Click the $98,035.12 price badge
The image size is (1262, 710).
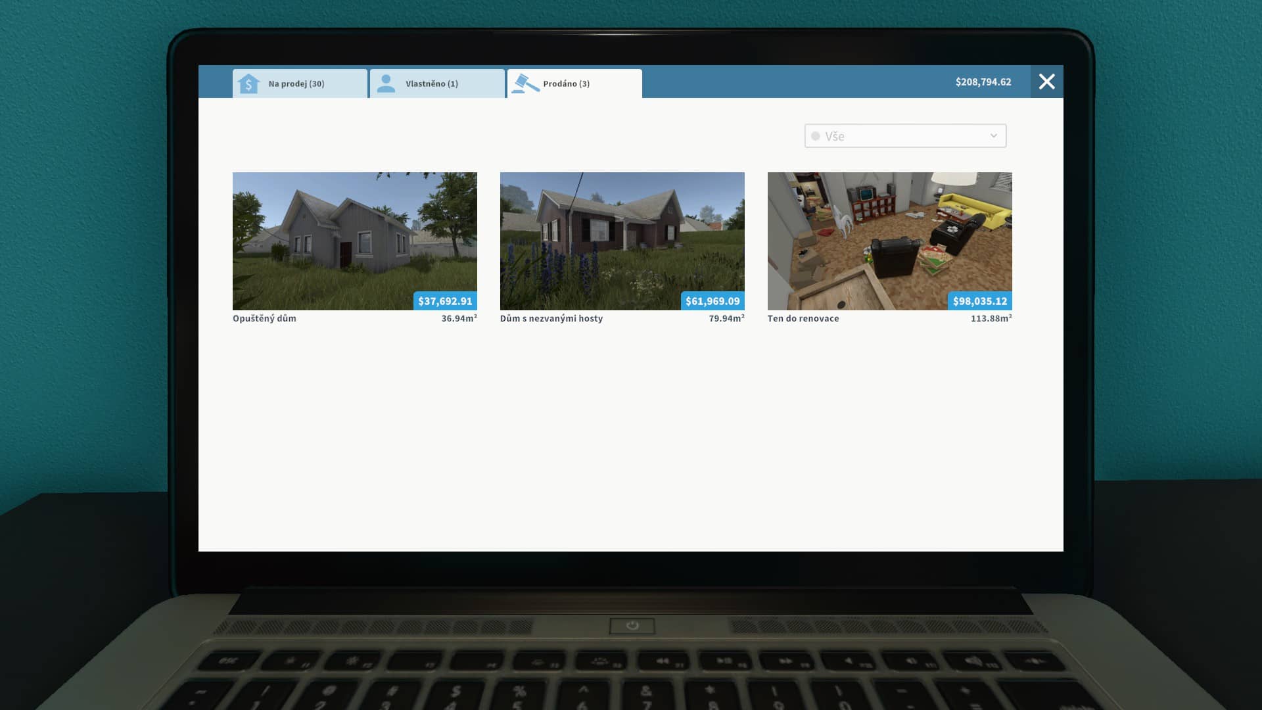980,301
